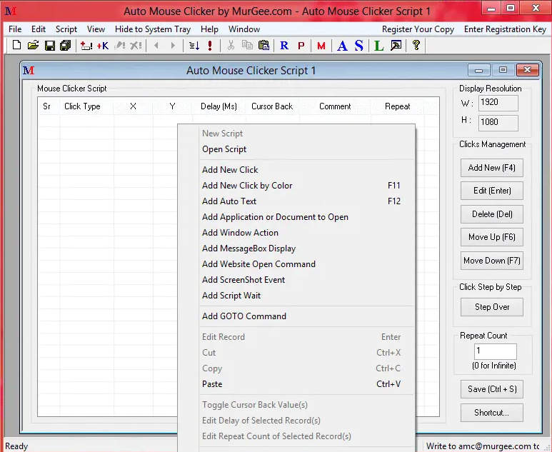Click the display height field showing 1080
The width and height of the screenshot is (552, 452).
click(498, 123)
